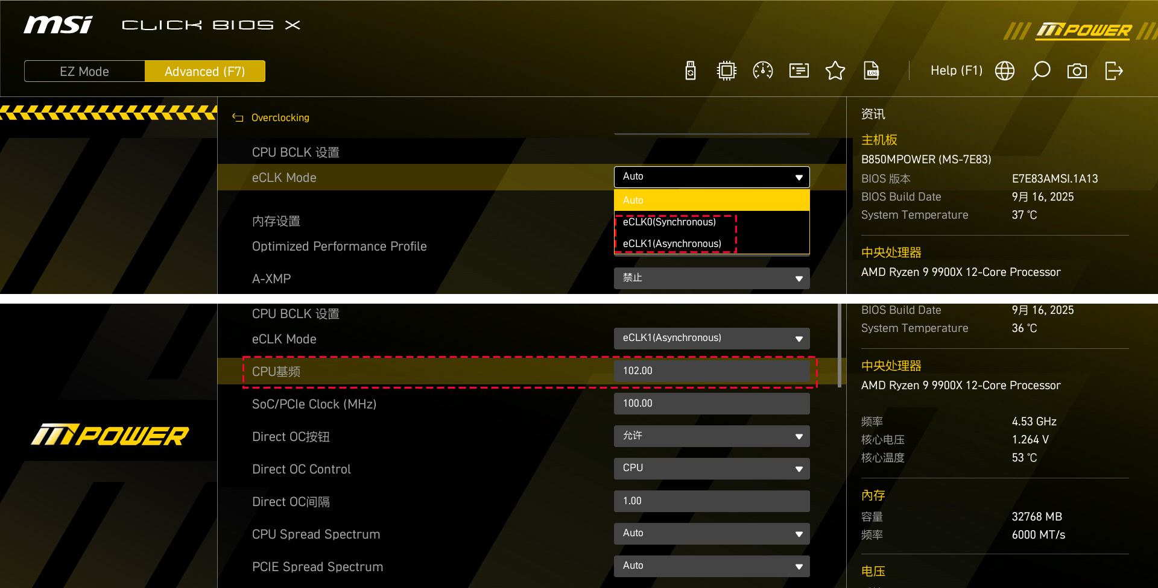Click the SoC/PCIe Clock field showing 100.00
Image resolution: width=1158 pixels, height=588 pixels.
[x=712, y=404]
